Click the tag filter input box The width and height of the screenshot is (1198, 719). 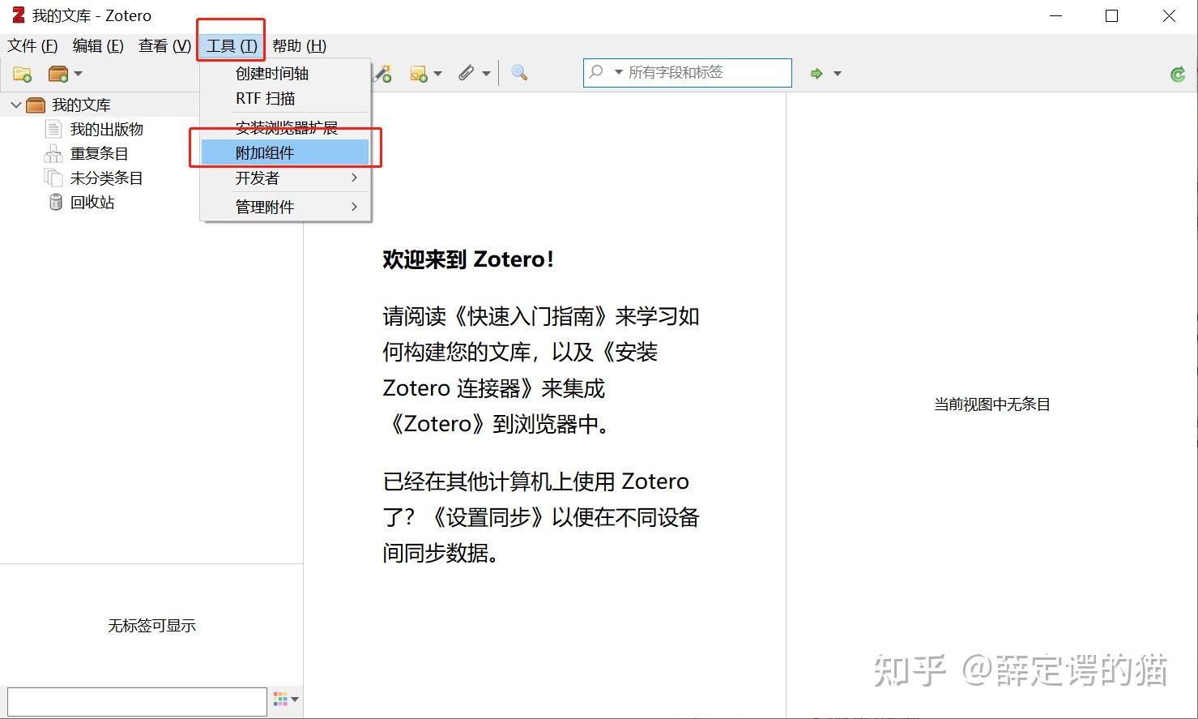click(x=136, y=700)
